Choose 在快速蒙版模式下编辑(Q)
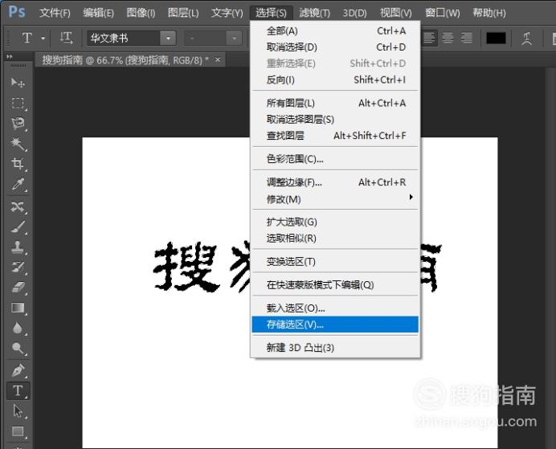Image resolution: width=556 pixels, height=449 pixels. (335, 285)
